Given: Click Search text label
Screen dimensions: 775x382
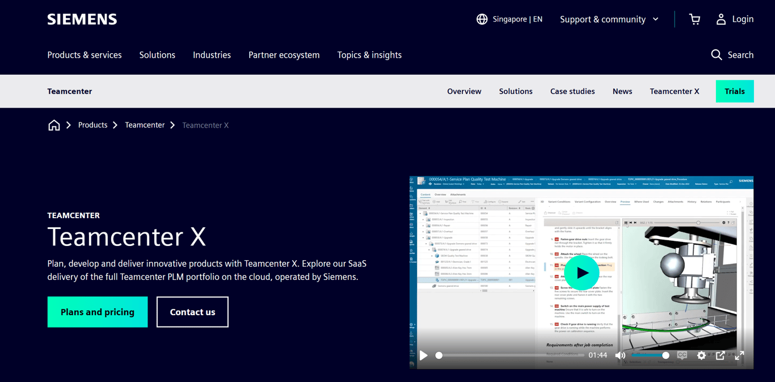Looking at the screenshot, I should (x=740, y=55).
